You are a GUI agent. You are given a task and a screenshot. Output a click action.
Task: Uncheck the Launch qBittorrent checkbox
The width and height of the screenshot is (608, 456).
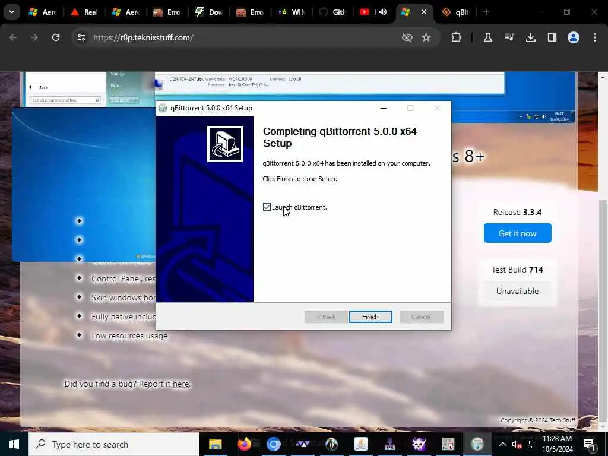point(267,207)
